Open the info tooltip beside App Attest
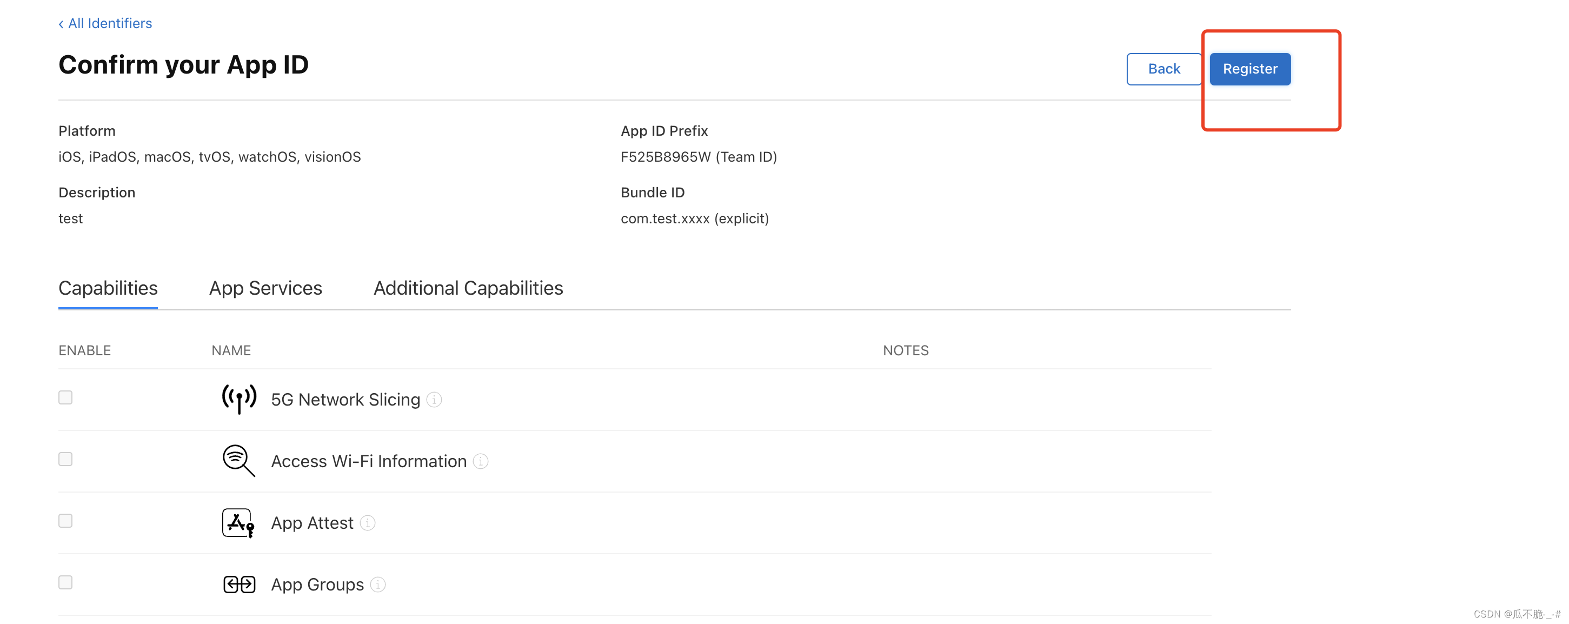 coord(369,523)
